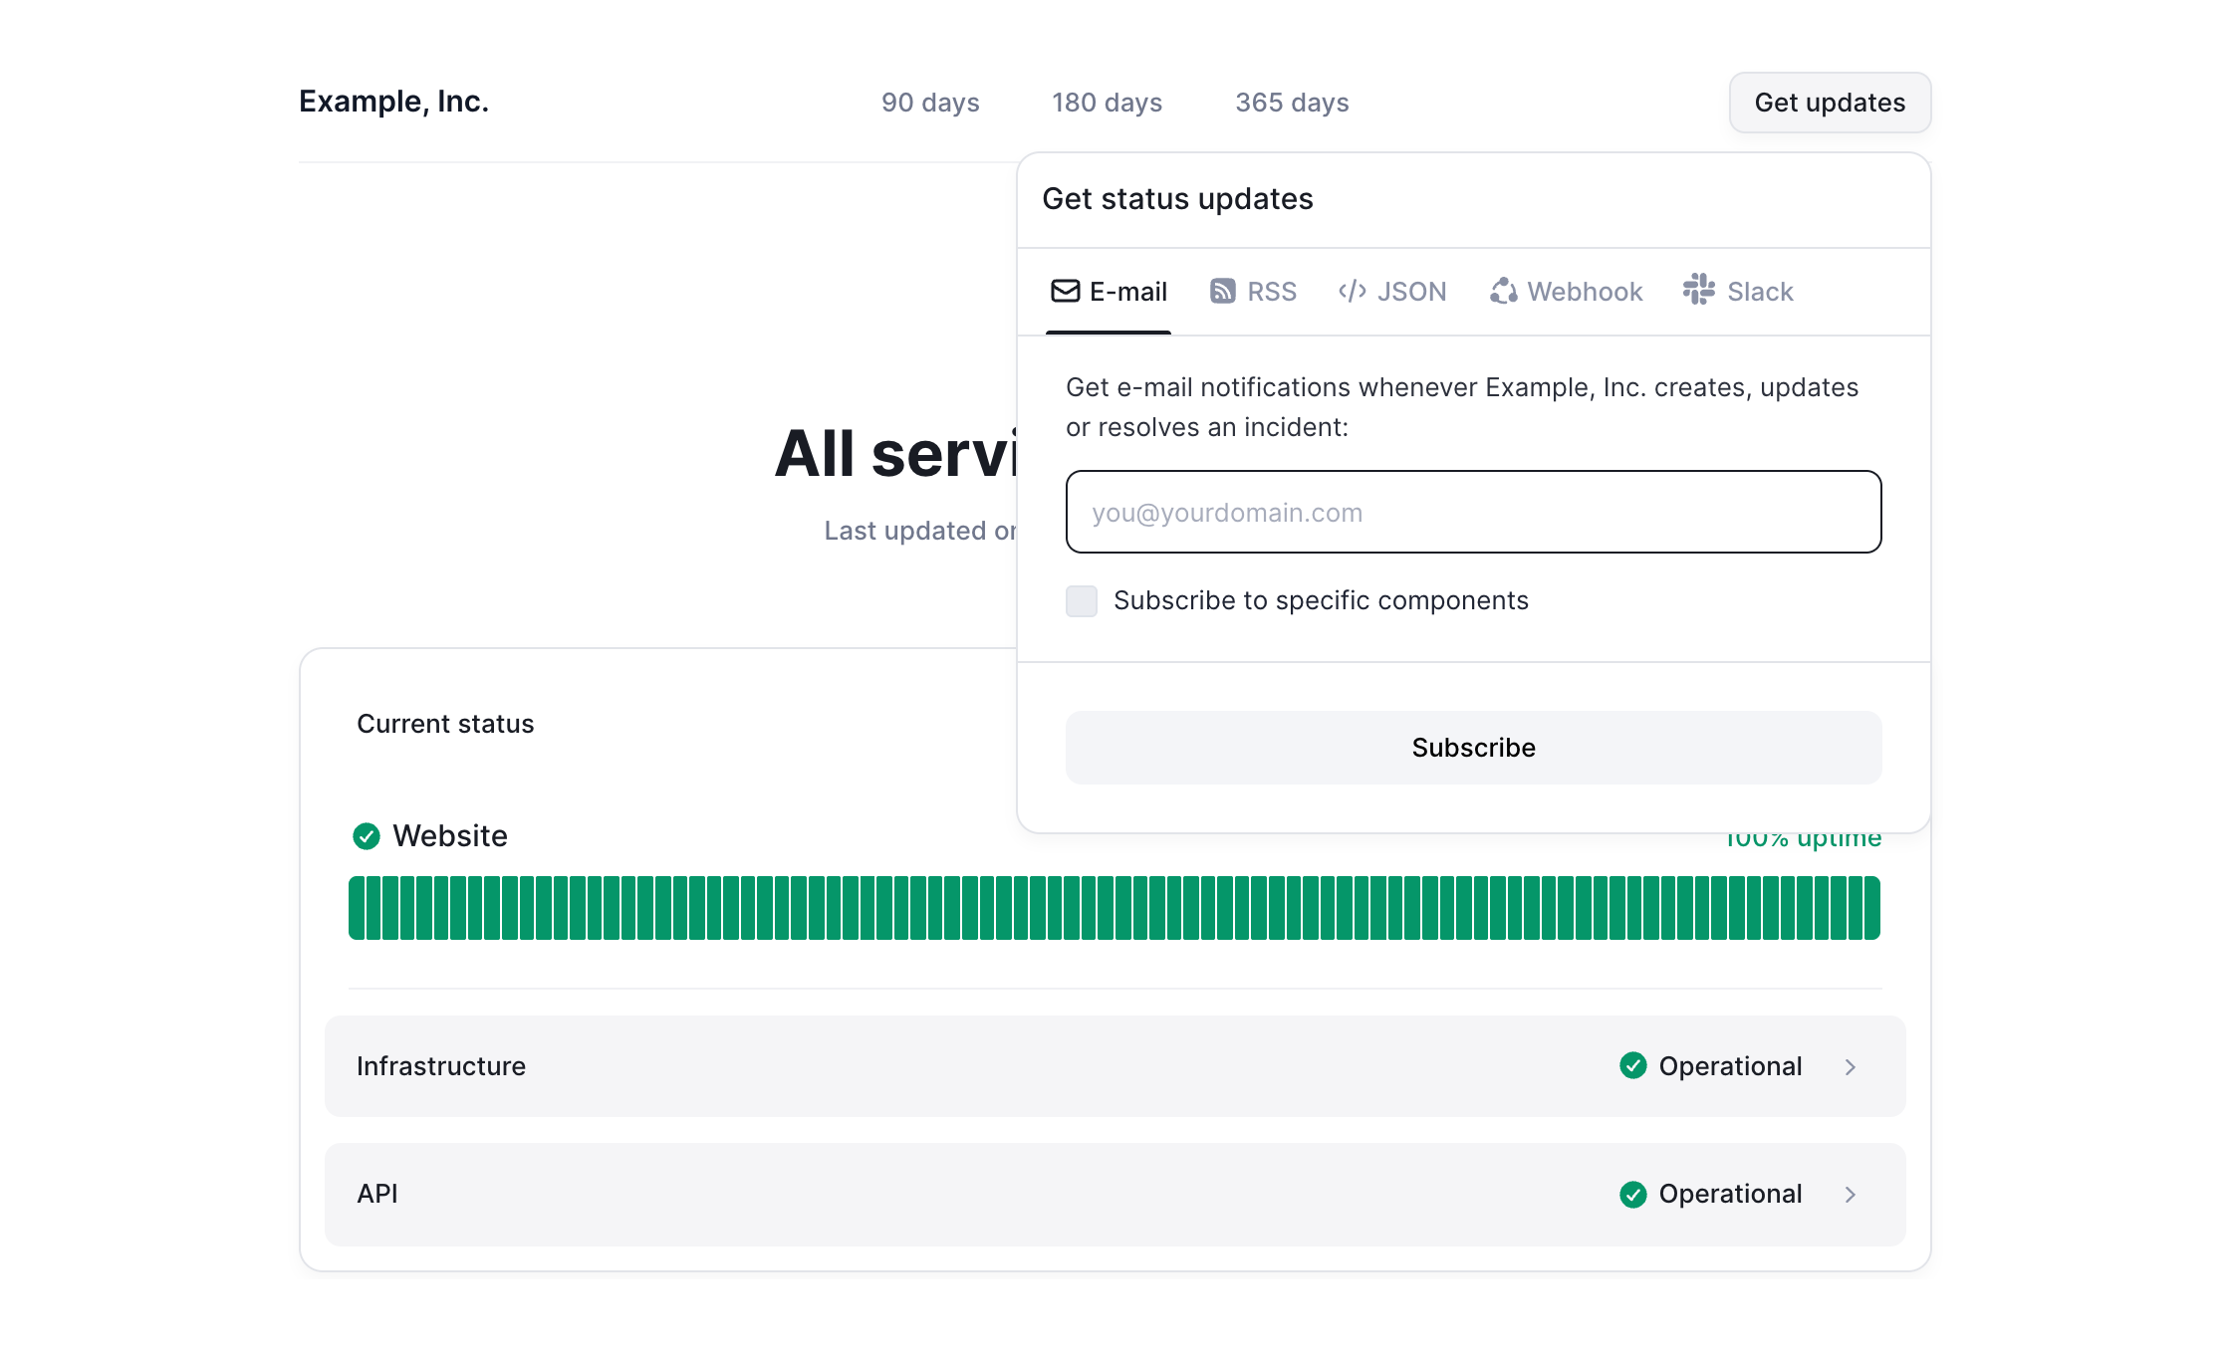Click the Webhook icon
The width and height of the screenshot is (2231, 1351).
tap(1503, 291)
